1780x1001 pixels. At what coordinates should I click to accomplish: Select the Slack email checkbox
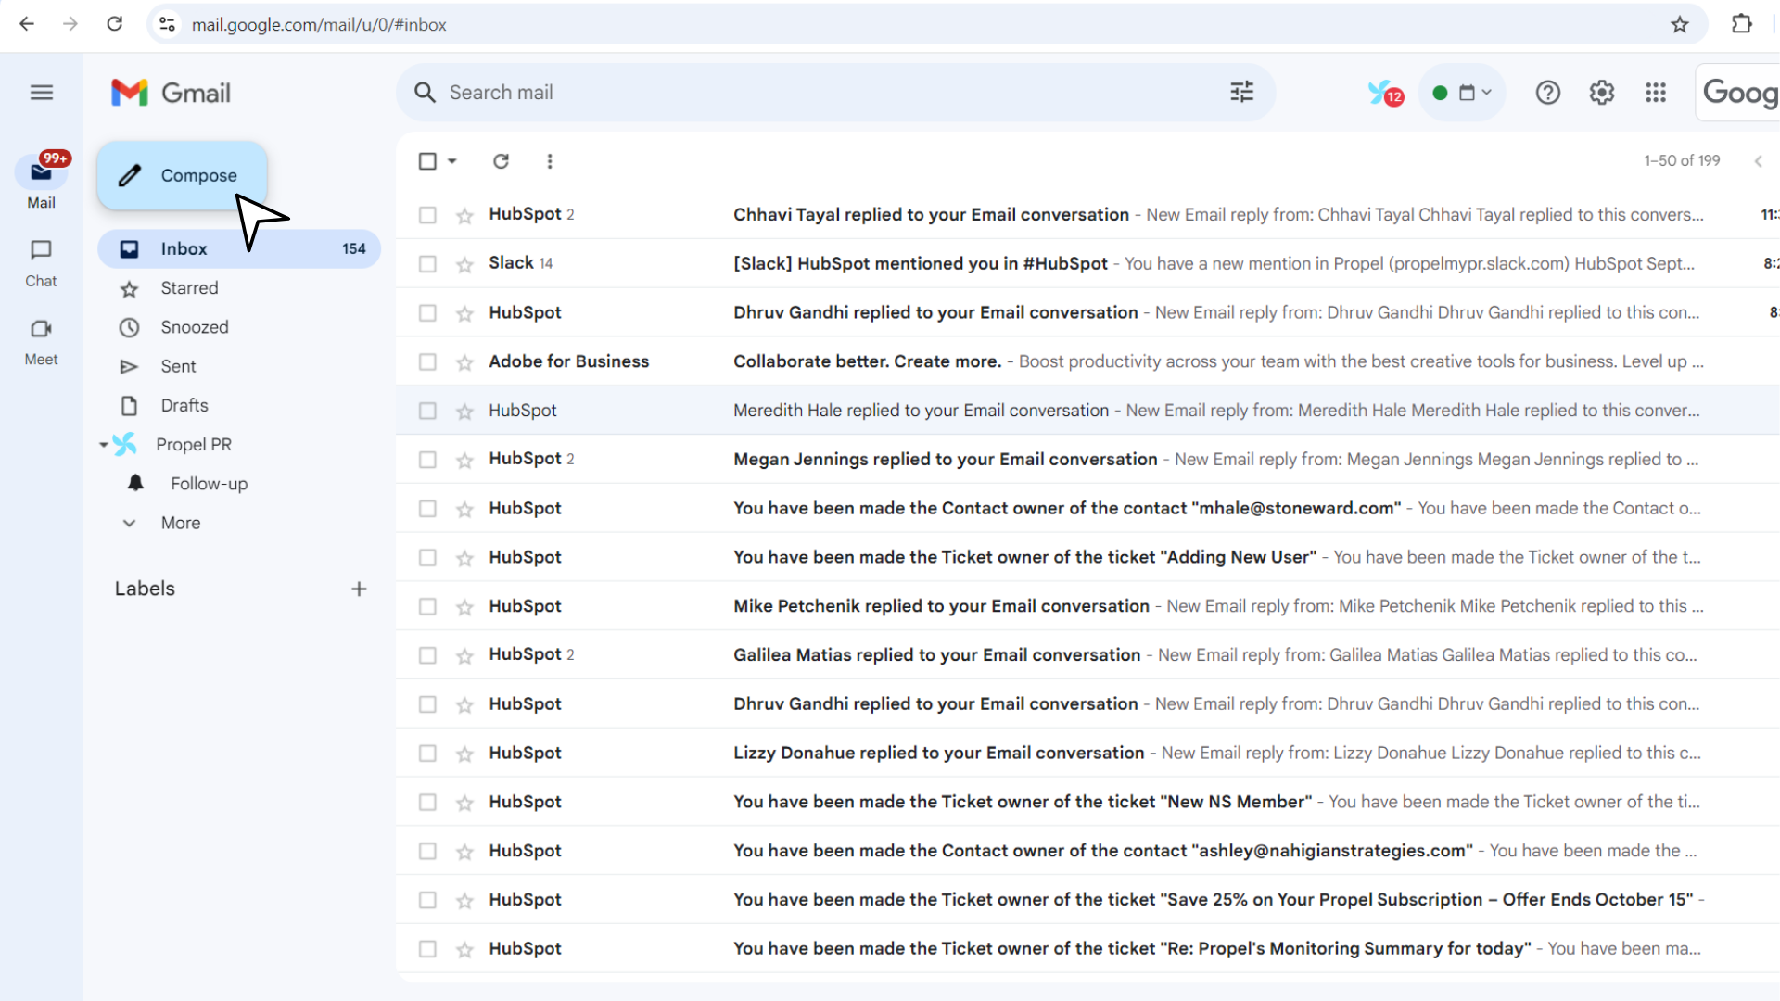(427, 264)
